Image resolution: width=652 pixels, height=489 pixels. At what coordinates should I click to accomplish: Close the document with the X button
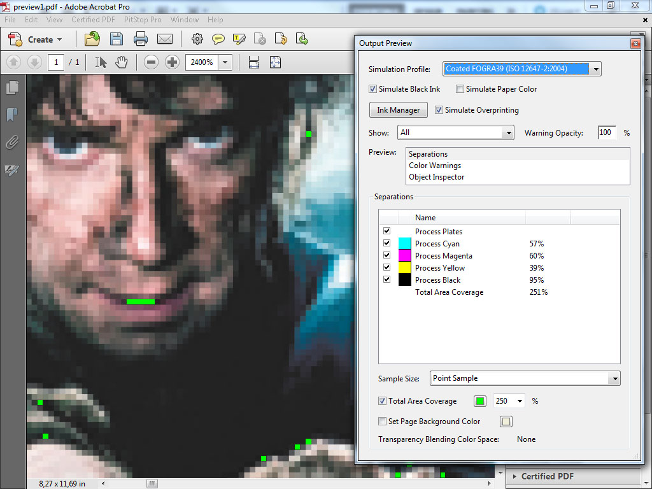point(646,20)
